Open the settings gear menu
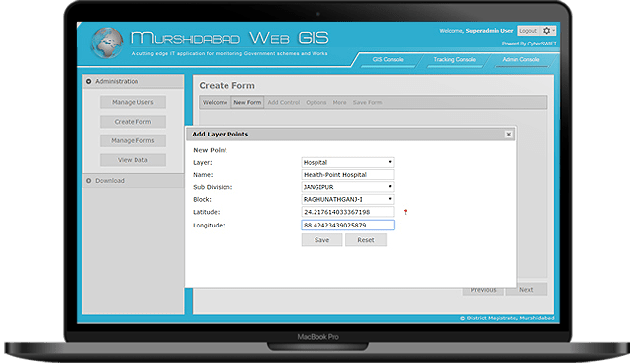The width and height of the screenshot is (633, 363). (x=549, y=31)
